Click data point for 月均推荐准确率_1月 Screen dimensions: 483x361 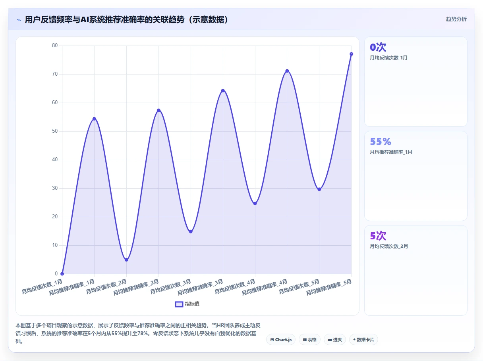[94, 119]
